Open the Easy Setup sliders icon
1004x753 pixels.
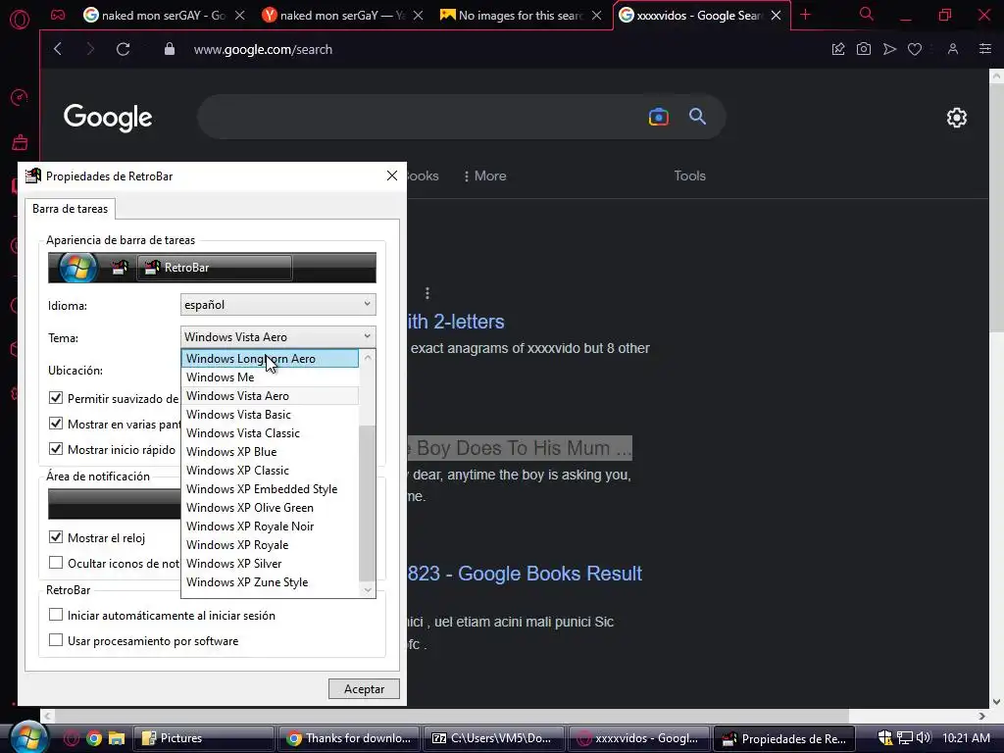click(x=985, y=49)
